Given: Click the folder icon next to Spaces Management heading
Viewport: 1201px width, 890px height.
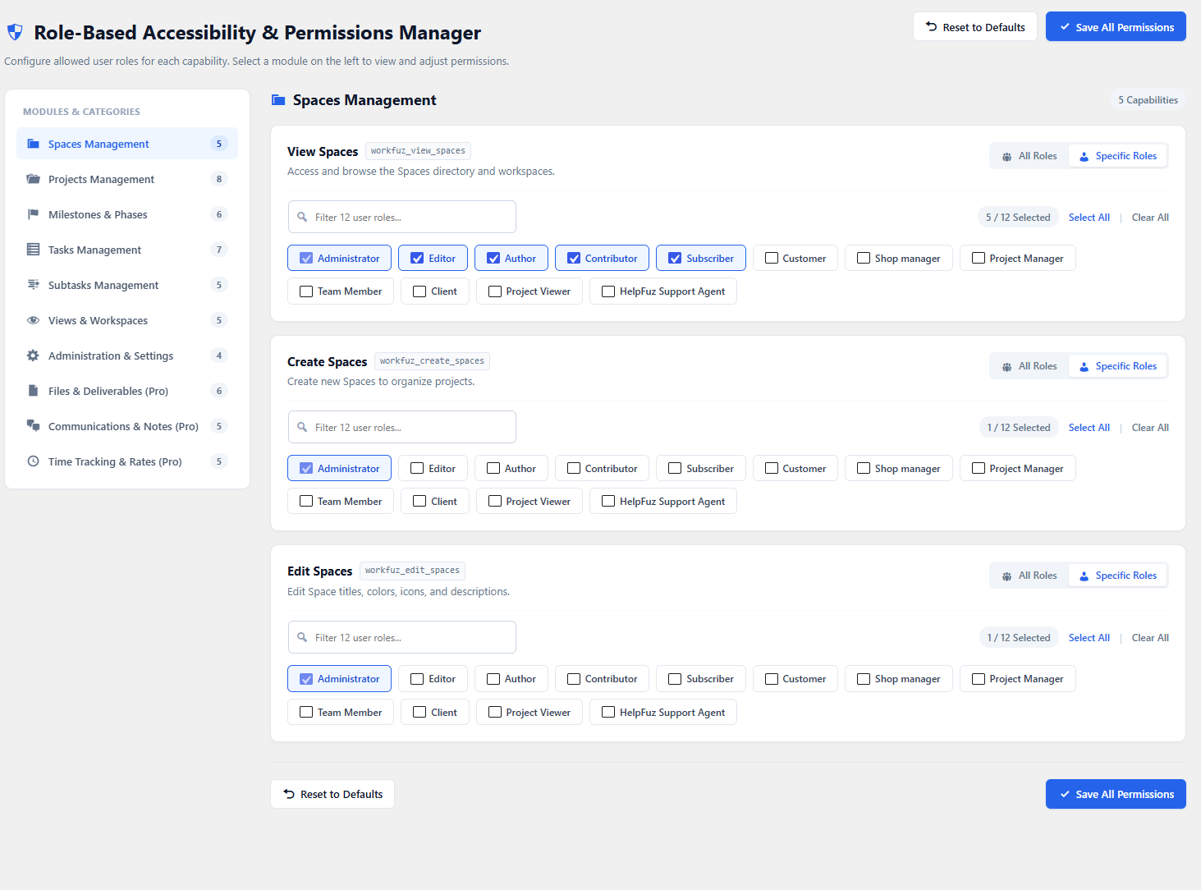Looking at the screenshot, I should tap(278, 100).
